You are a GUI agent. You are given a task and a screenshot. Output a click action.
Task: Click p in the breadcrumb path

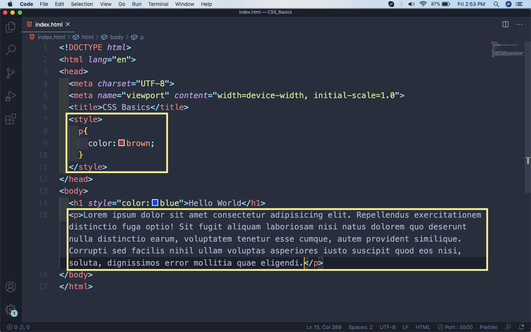coord(142,37)
